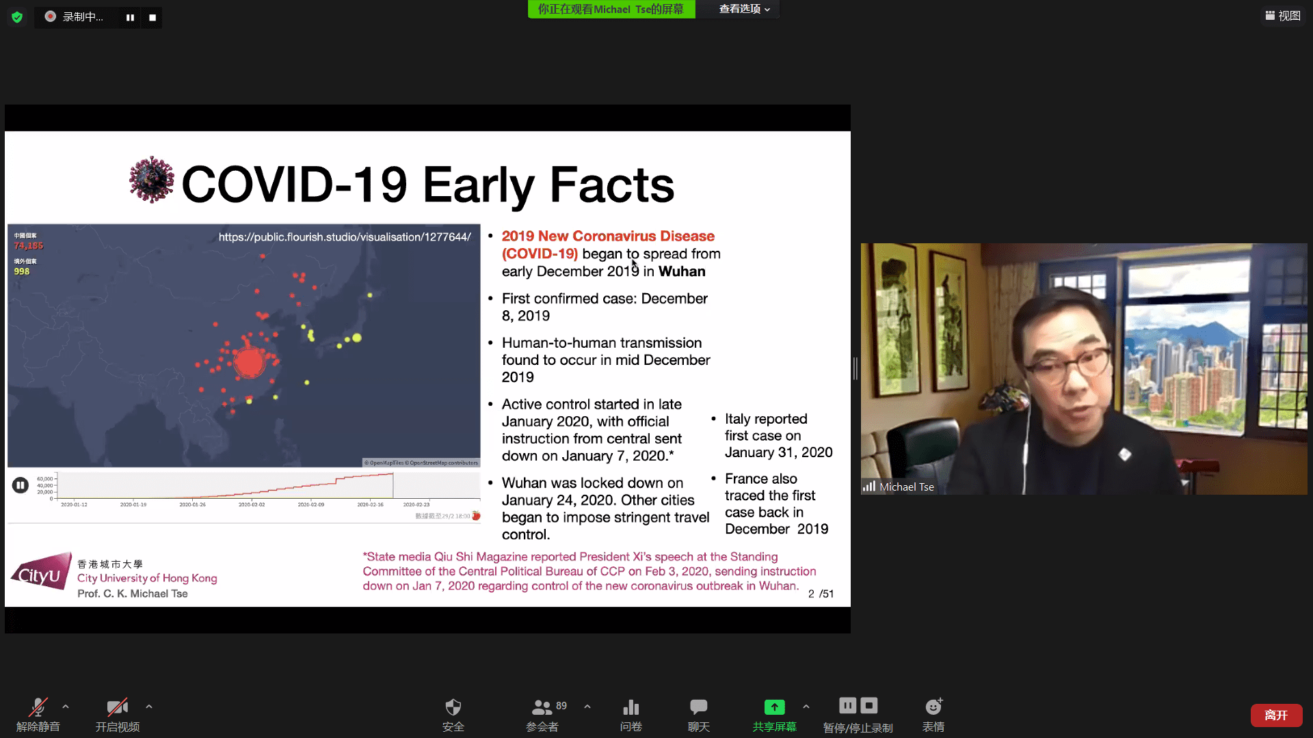The width and height of the screenshot is (1313, 738).
Task: Turn on camera with 开启视频
Action: (x=117, y=714)
